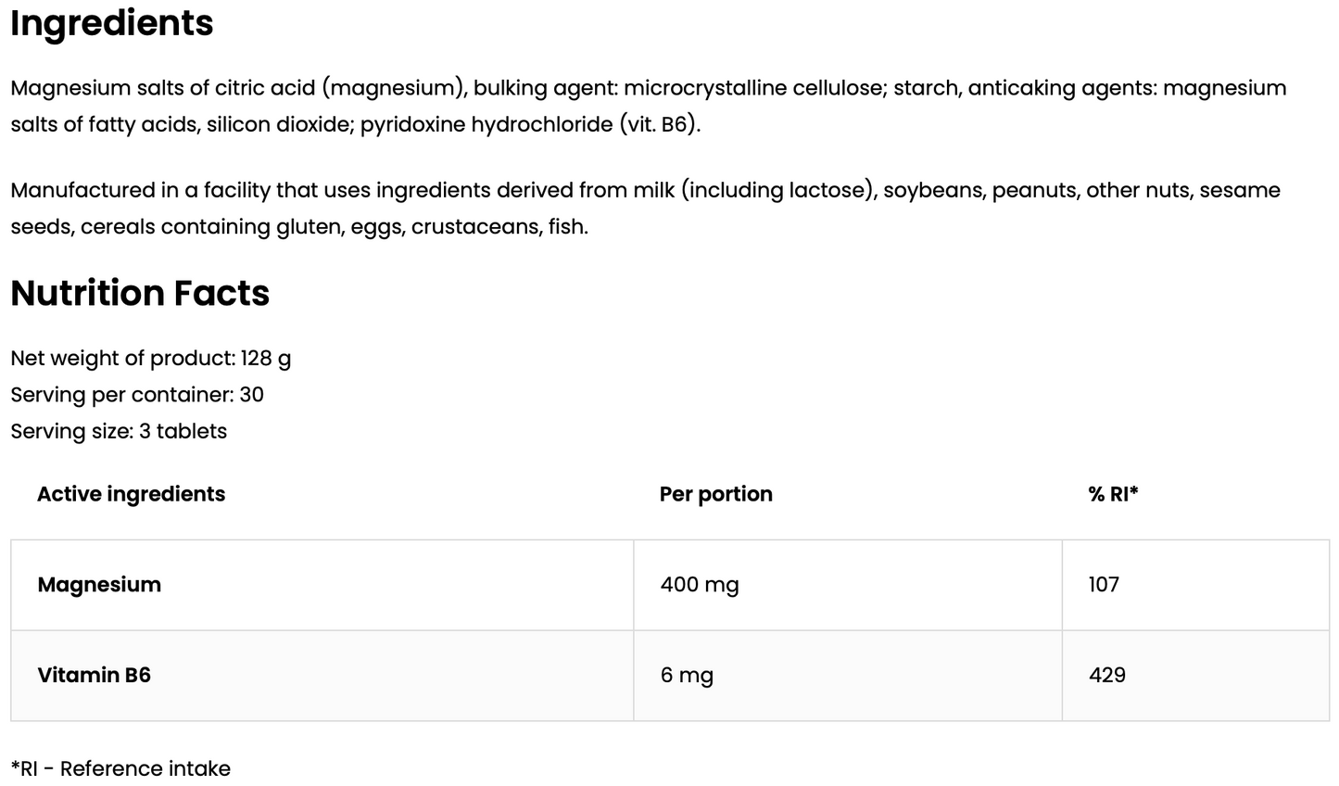Click the Per portion column header
Image resolution: width=1339 pixels, height=786 pixels.
click(x=715, y=494)
